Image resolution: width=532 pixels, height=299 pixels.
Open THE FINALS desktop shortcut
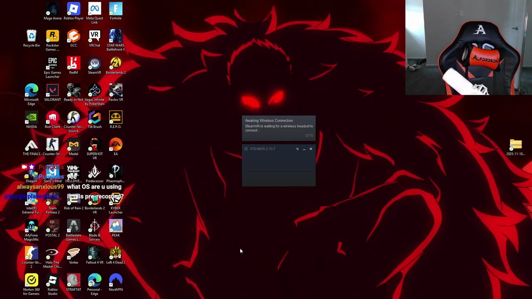pos(32,147)
